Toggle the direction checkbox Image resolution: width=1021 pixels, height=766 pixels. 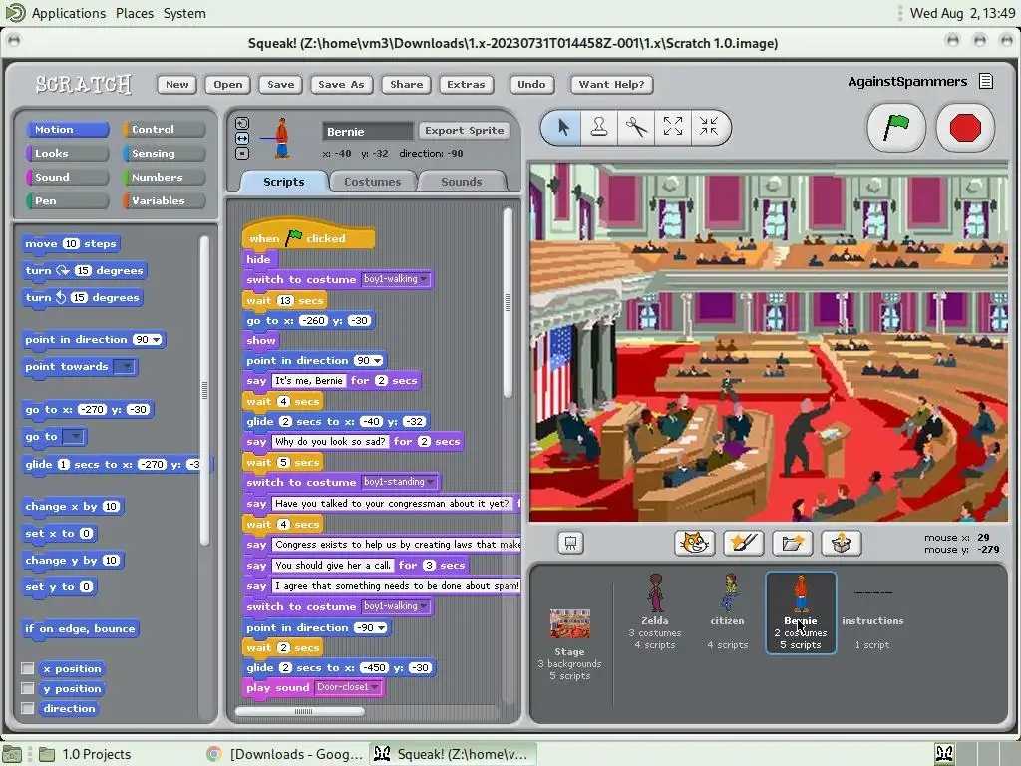click(x=27, y=708)
